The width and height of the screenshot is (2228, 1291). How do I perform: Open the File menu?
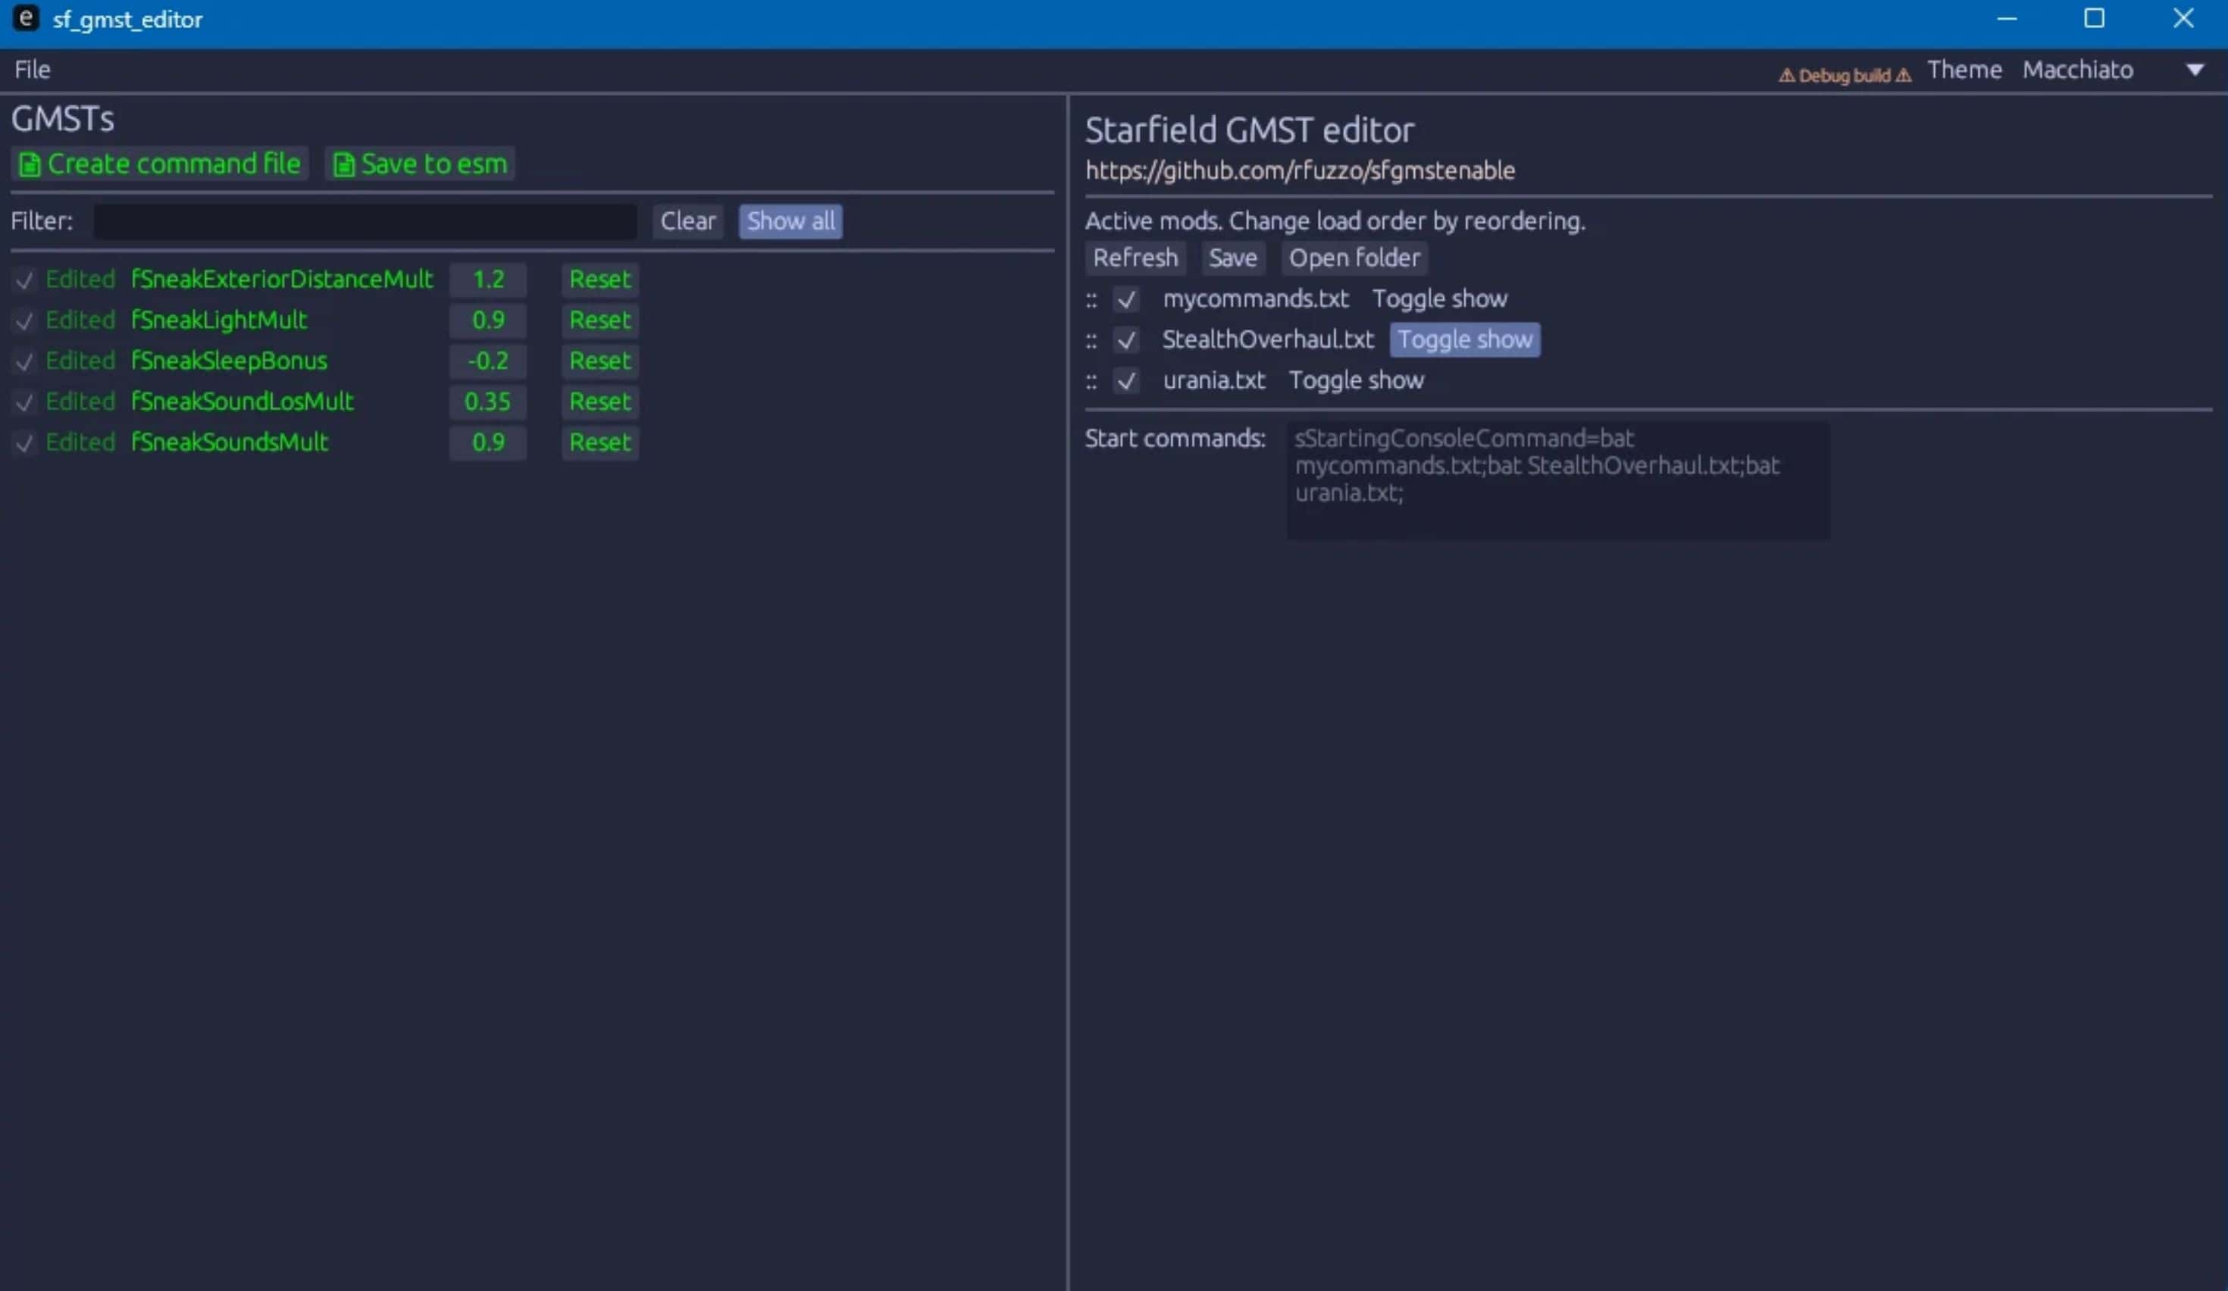(31, 69)
